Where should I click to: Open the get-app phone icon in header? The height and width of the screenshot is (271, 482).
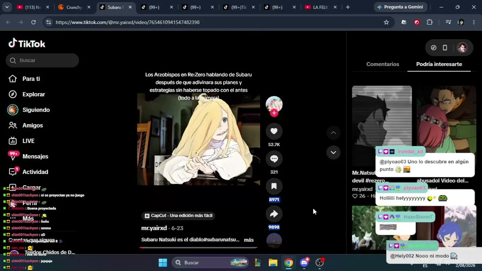click(x=445, y=48)
